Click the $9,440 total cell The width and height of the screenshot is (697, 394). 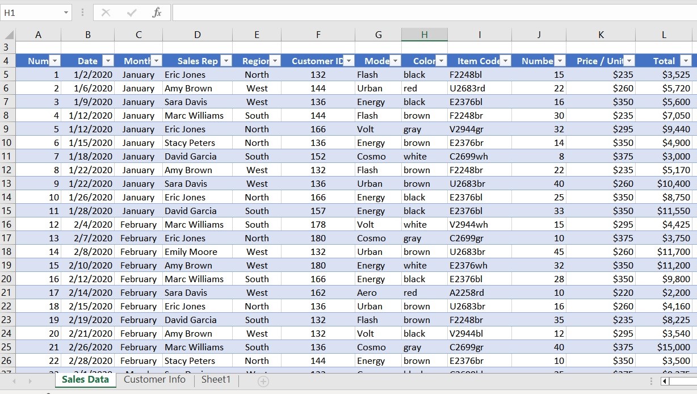pos(664,129)
